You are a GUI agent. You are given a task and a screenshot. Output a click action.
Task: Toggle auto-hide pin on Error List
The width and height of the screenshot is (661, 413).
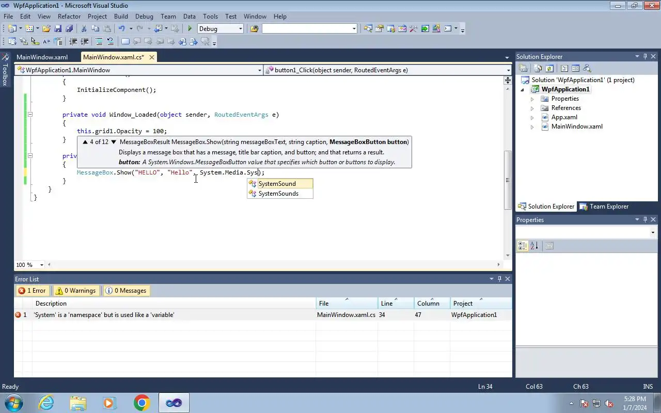499,279
